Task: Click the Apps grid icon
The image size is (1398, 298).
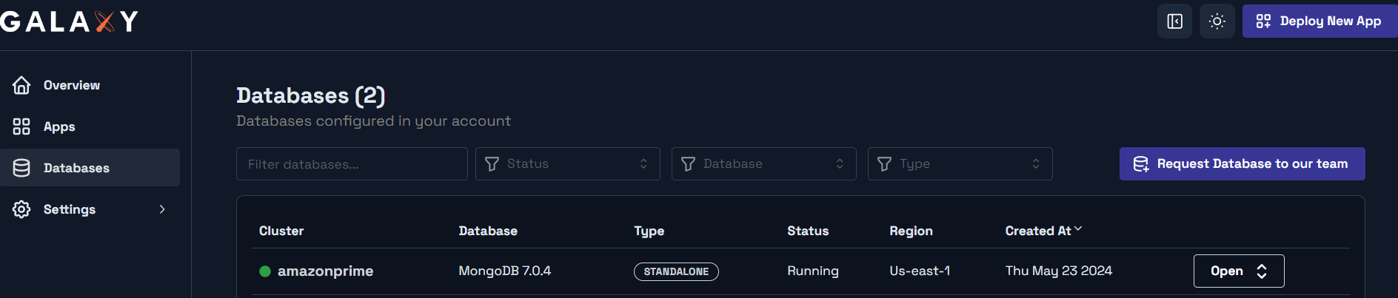Action: (x=21, y=126)
